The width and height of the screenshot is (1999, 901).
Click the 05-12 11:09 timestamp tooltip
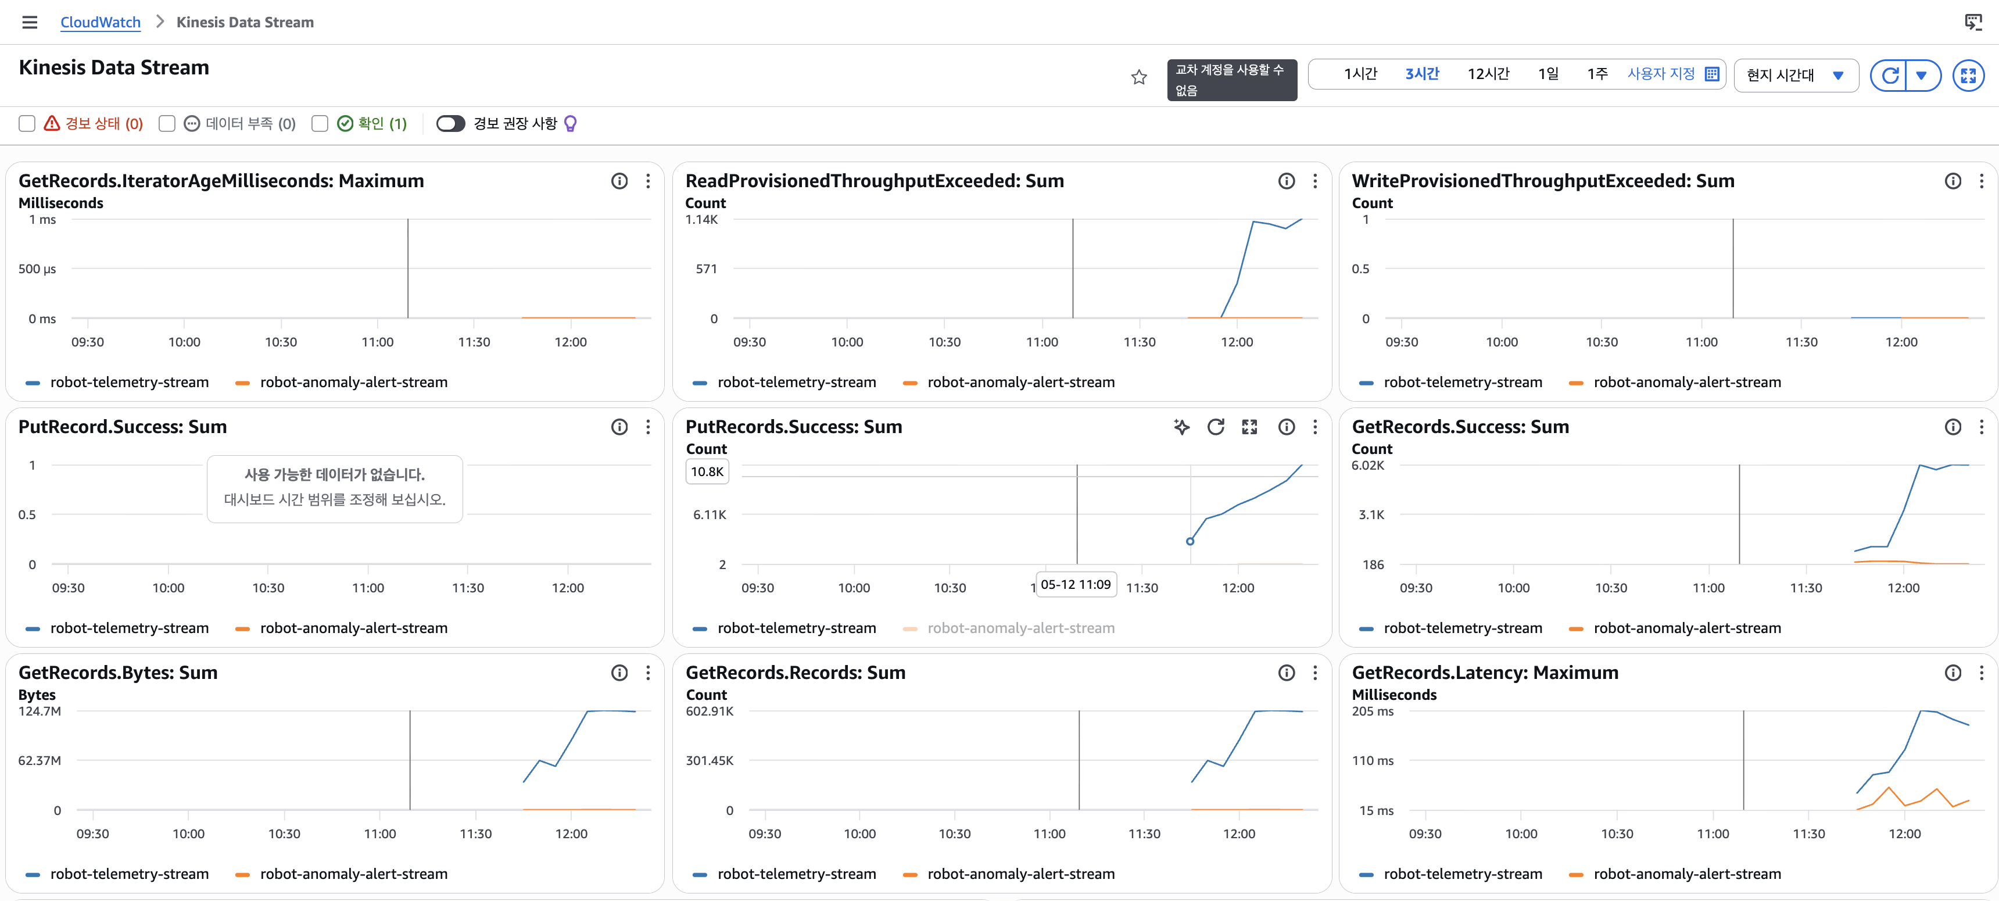(x=1076, y=585)
